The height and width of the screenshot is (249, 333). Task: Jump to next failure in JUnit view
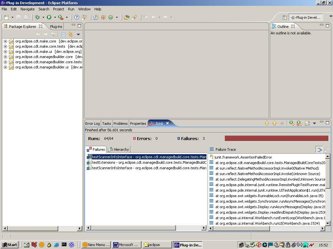tap(267, 123)
